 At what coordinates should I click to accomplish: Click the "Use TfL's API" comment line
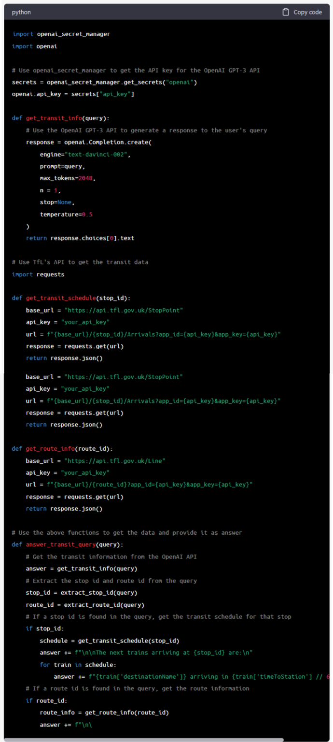pos(80,262)
